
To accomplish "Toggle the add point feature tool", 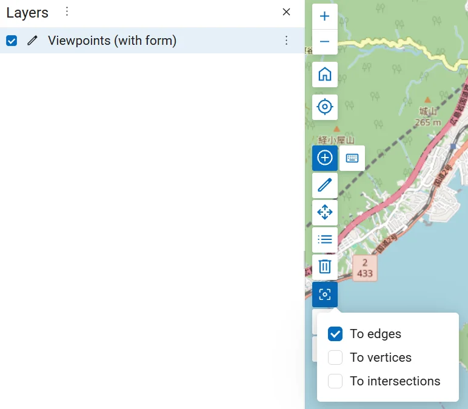I will pyautogui.click(x=325, y=158).
